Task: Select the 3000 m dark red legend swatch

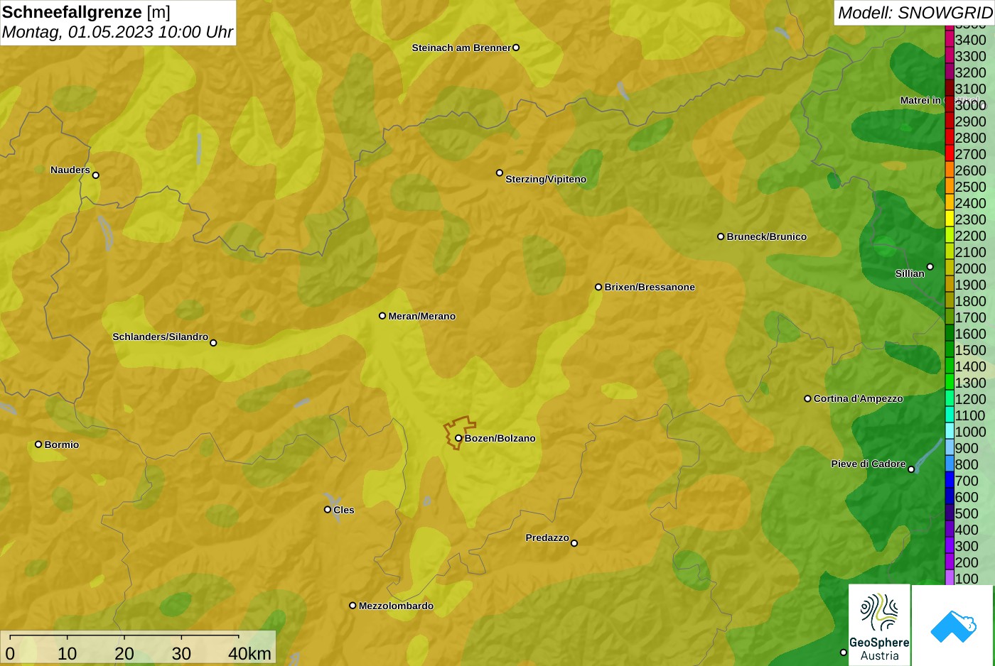Action: [x=950, y=105]
